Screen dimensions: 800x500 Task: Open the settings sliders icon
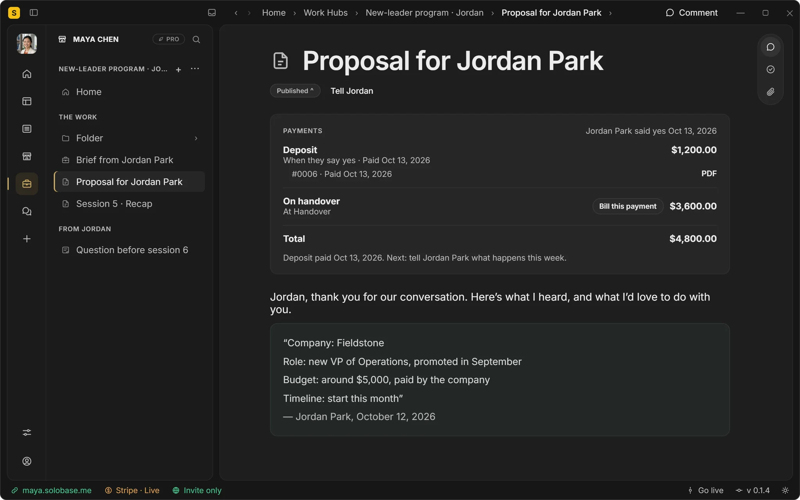point(27,432)
